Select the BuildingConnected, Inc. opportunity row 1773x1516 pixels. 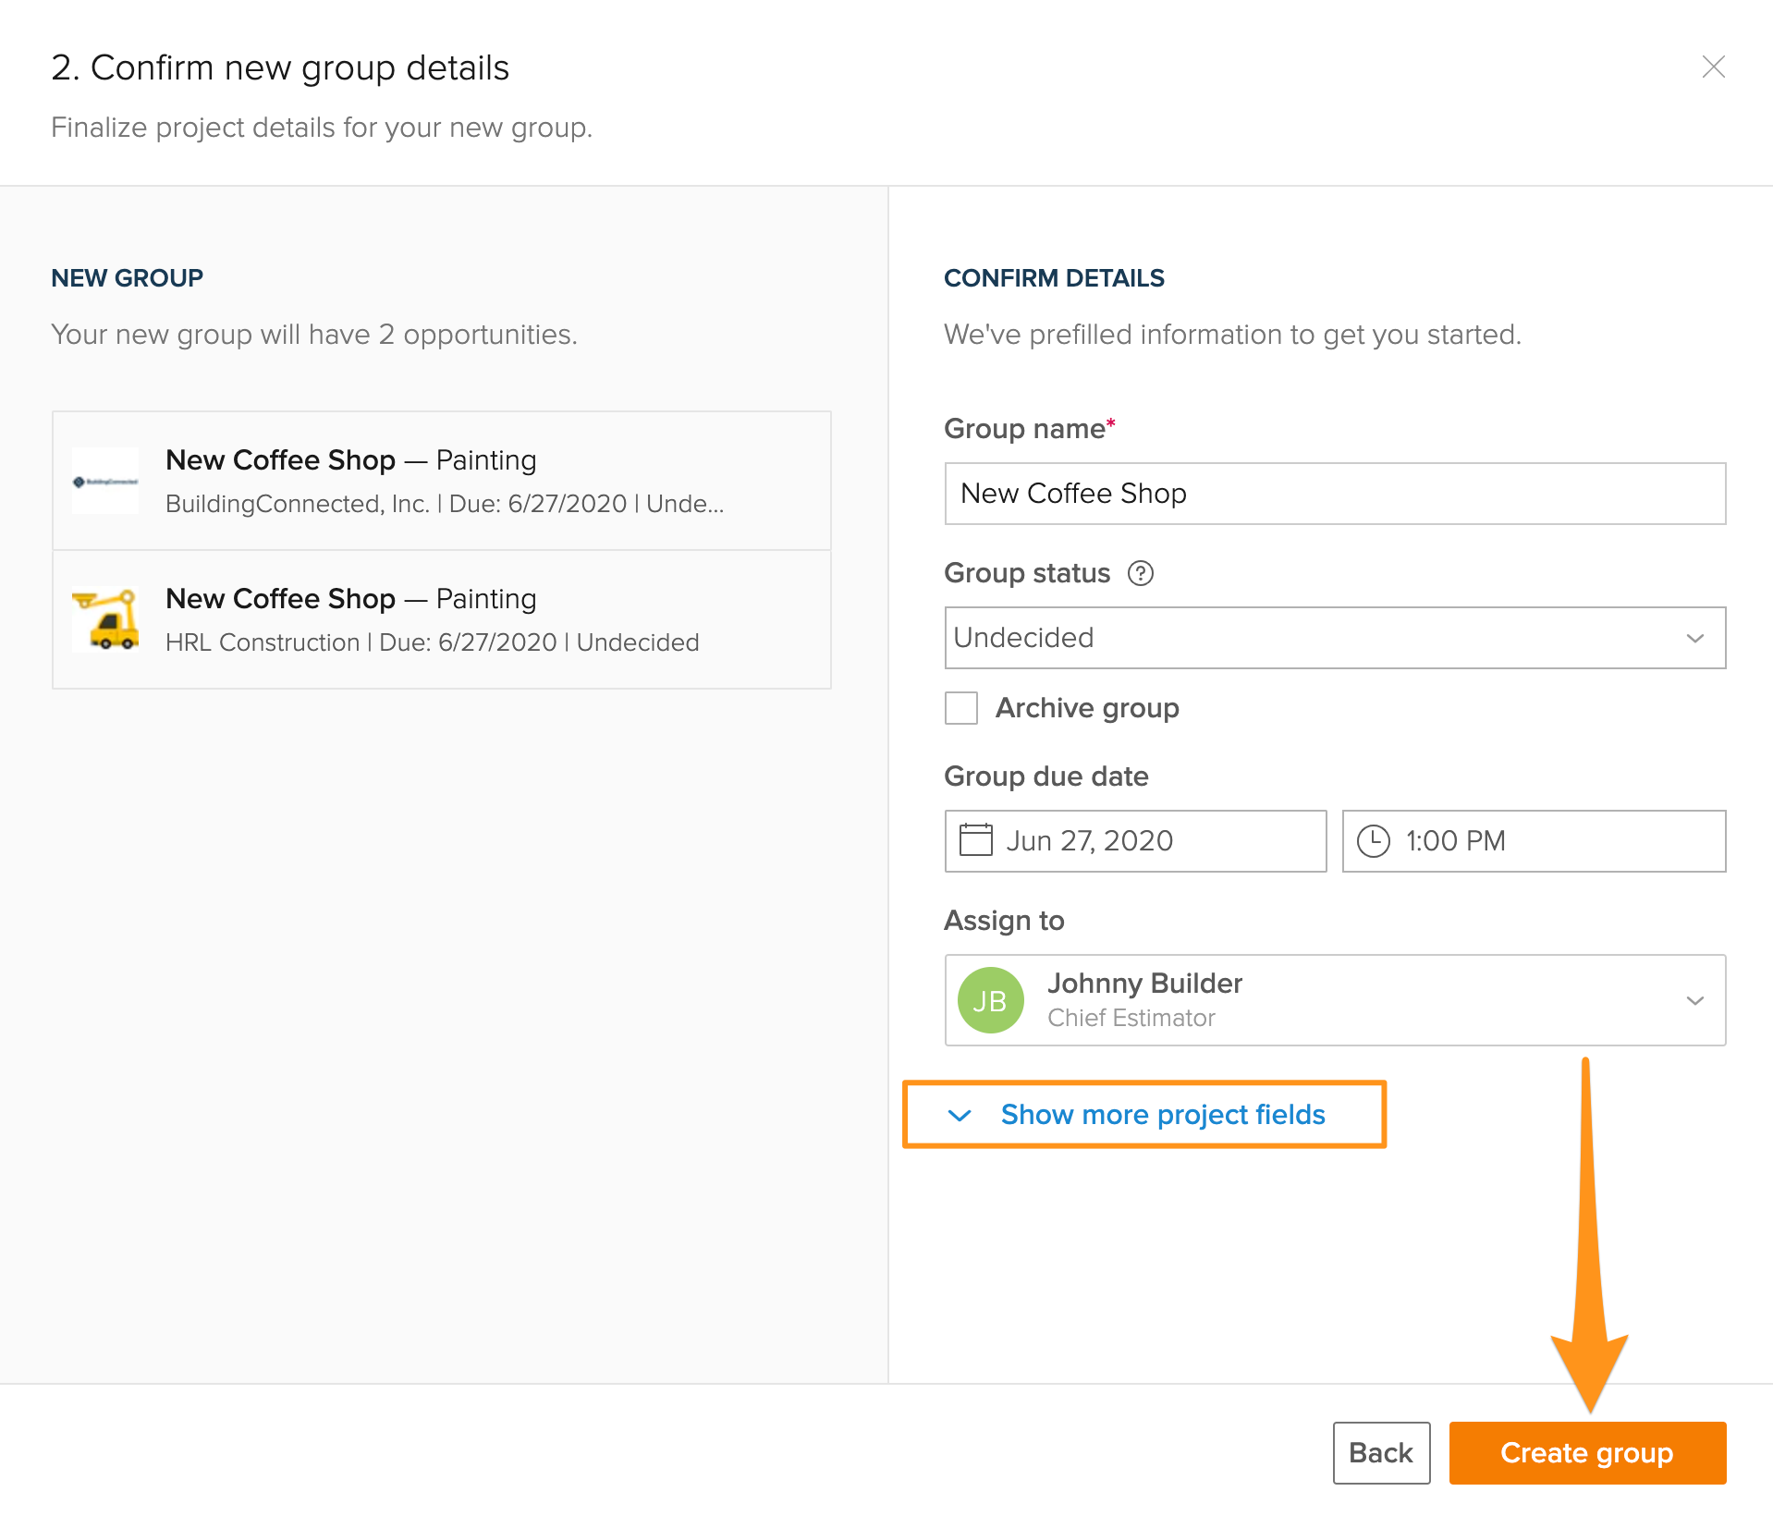click(x=442, y=482)
